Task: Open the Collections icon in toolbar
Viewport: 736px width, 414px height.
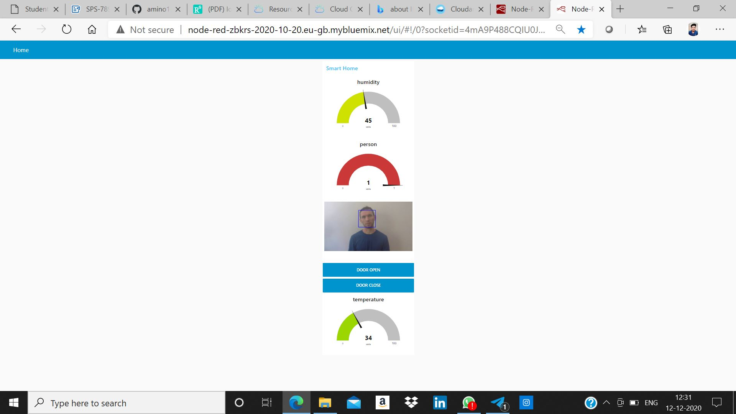Action: coord(667,30)
